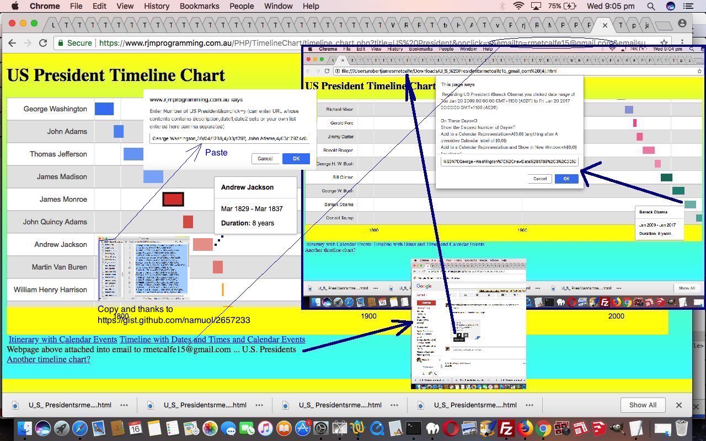Click the James Madison row label
The height and width of the screenshot is (441, 706).
pos(62,176)
